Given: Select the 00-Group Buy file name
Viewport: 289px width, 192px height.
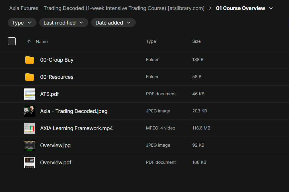Looking at the screenshot, I should (x=57, y=60).
